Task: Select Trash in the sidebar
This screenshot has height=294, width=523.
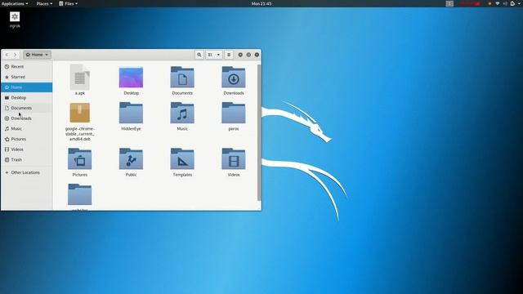Action: pos(27,160)
